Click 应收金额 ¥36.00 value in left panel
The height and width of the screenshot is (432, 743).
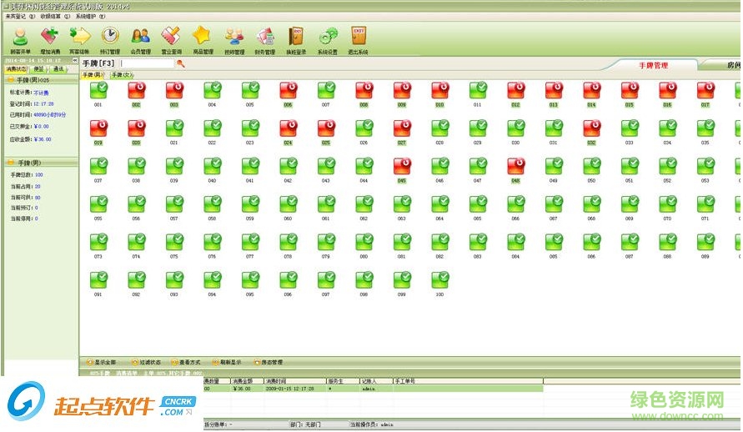(43, 139)
